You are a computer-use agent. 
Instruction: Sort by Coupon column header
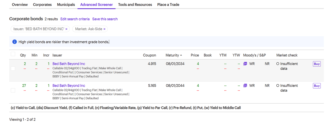click(x=149, y=55)
